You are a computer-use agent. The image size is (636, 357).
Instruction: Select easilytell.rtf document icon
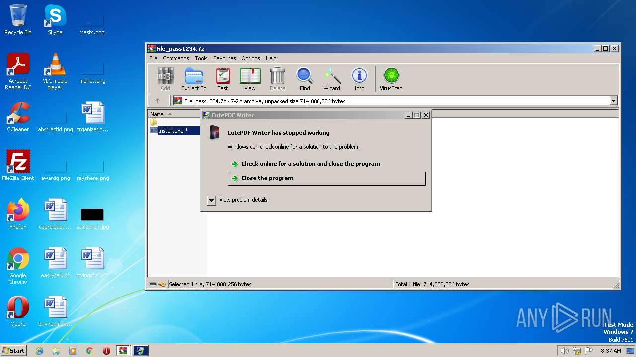(x=55, y=263)
